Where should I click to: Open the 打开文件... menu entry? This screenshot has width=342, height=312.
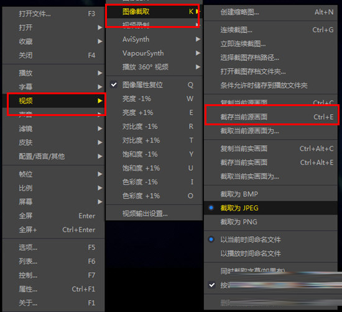pos(53,14)
